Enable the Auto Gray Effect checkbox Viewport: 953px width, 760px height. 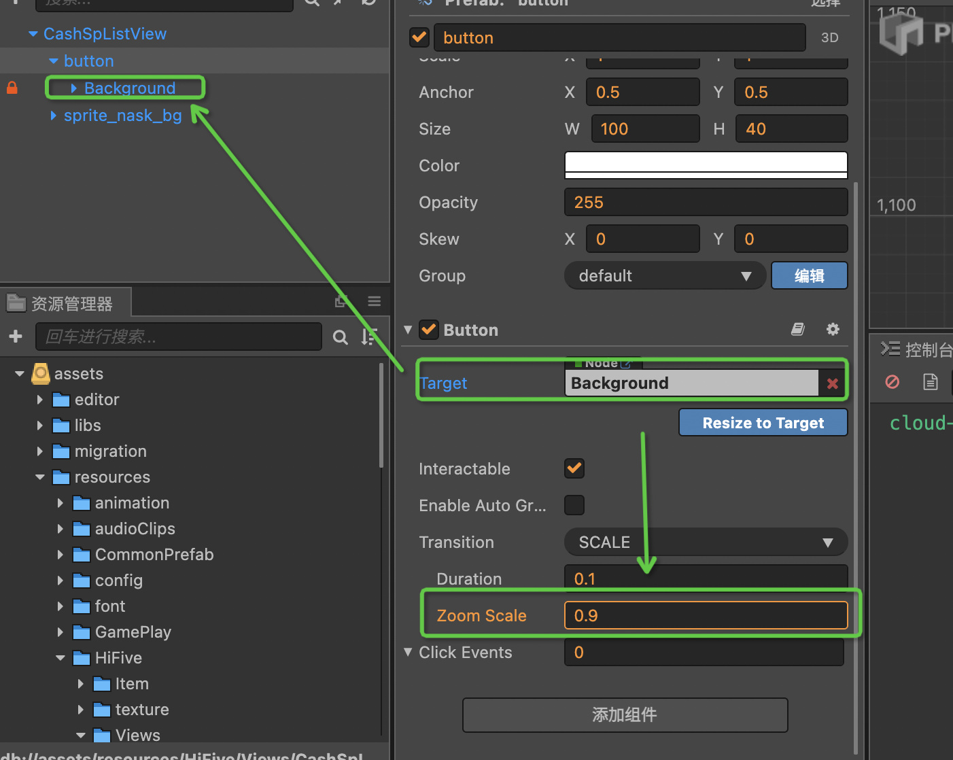tap(574, 505)
